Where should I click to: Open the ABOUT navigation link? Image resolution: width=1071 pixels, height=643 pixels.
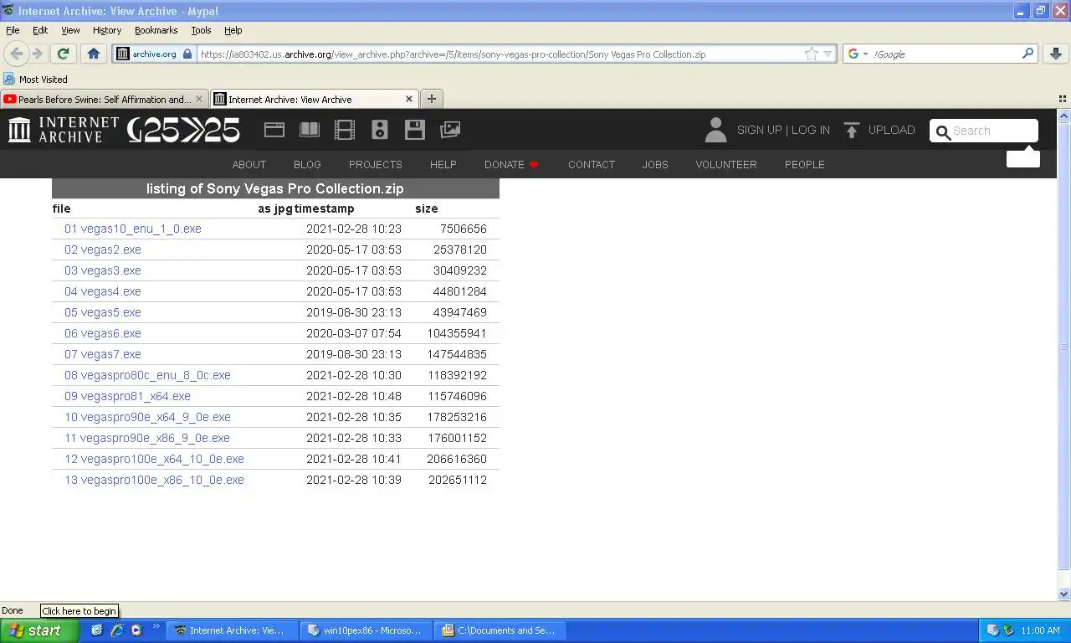point(249,164)
